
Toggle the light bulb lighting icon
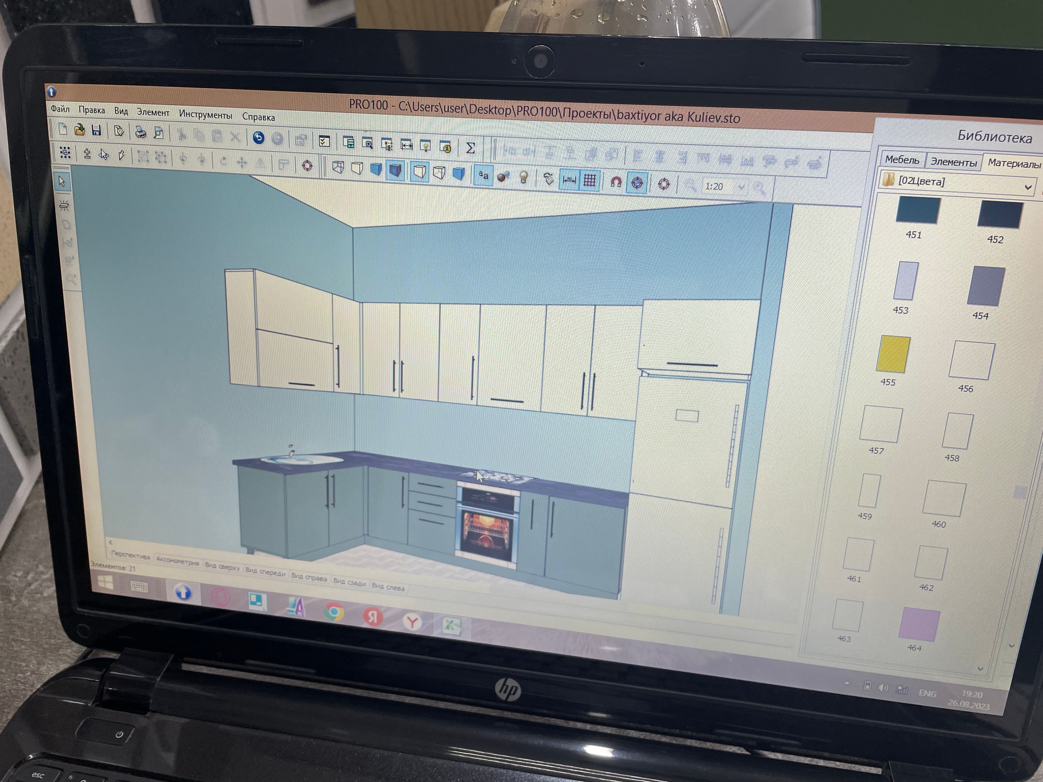[x=523, y=178]
